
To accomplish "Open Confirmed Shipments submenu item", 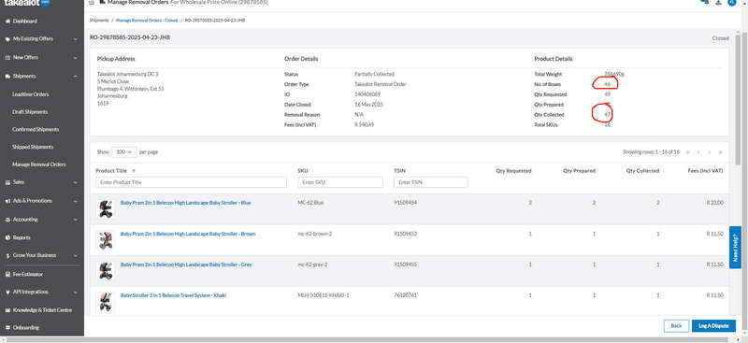I will click(36, 130).
